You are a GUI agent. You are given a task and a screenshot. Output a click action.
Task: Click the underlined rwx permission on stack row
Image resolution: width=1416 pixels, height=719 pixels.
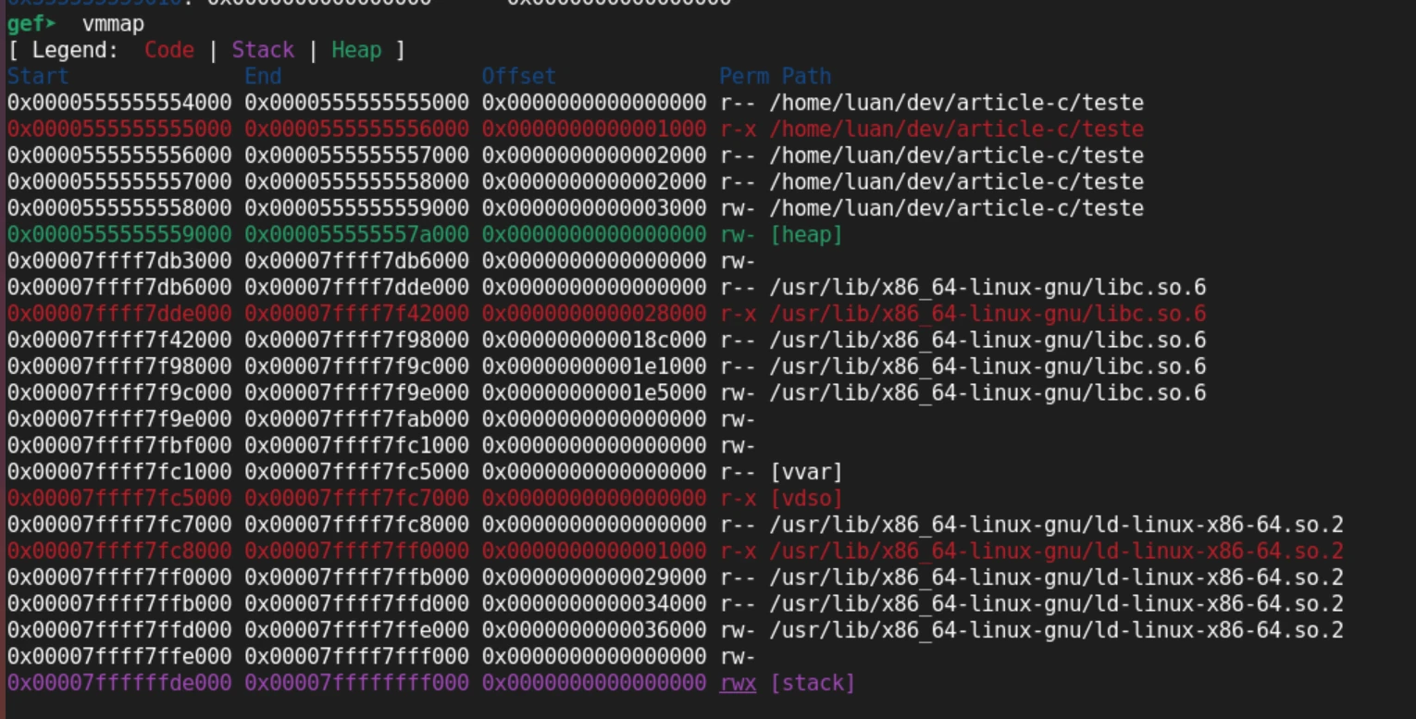737,683
